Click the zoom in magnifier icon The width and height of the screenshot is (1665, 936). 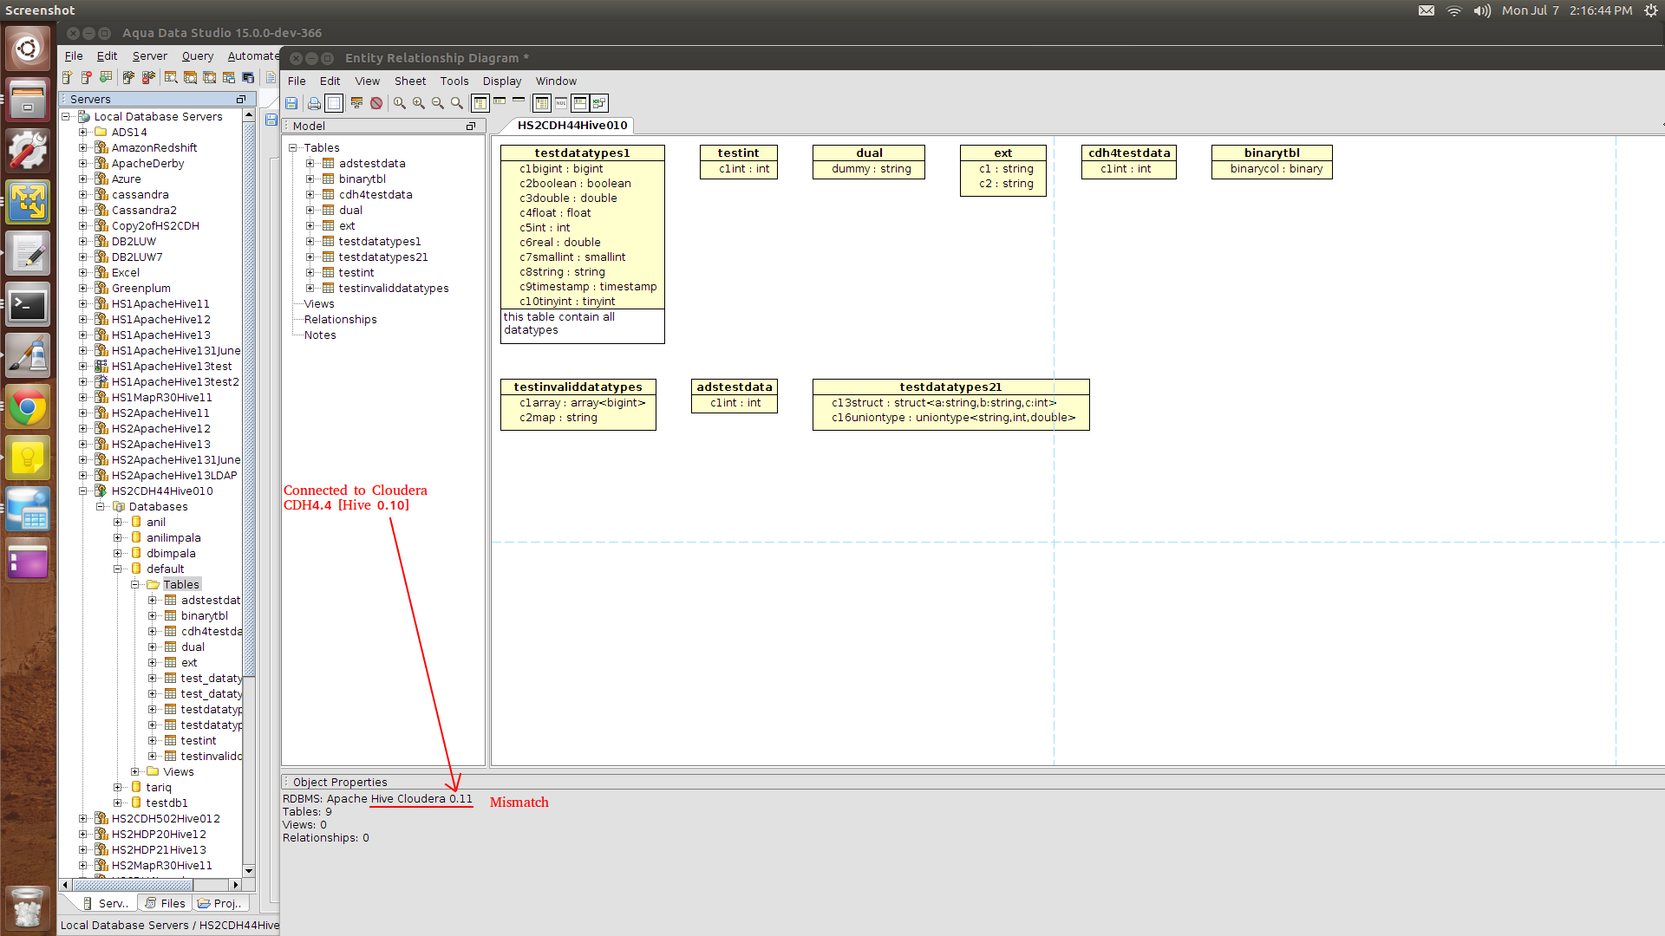pos(419,103)
